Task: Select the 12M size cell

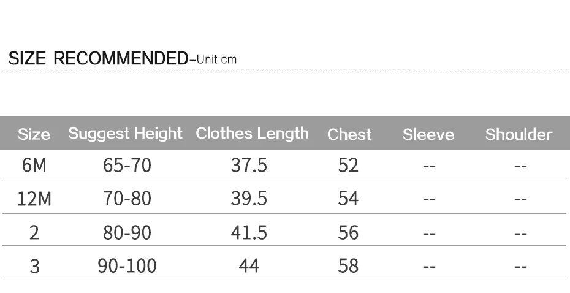Action: click(x=34, y=199)
